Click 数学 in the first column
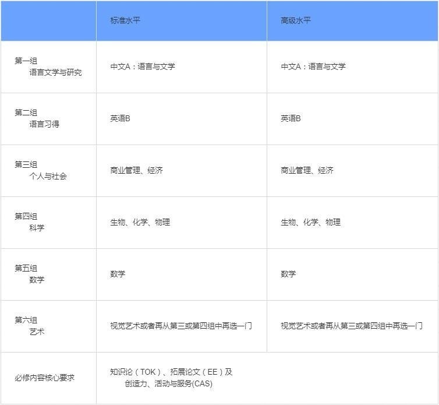This screenshot has width=439, height=405. point(37,280)
